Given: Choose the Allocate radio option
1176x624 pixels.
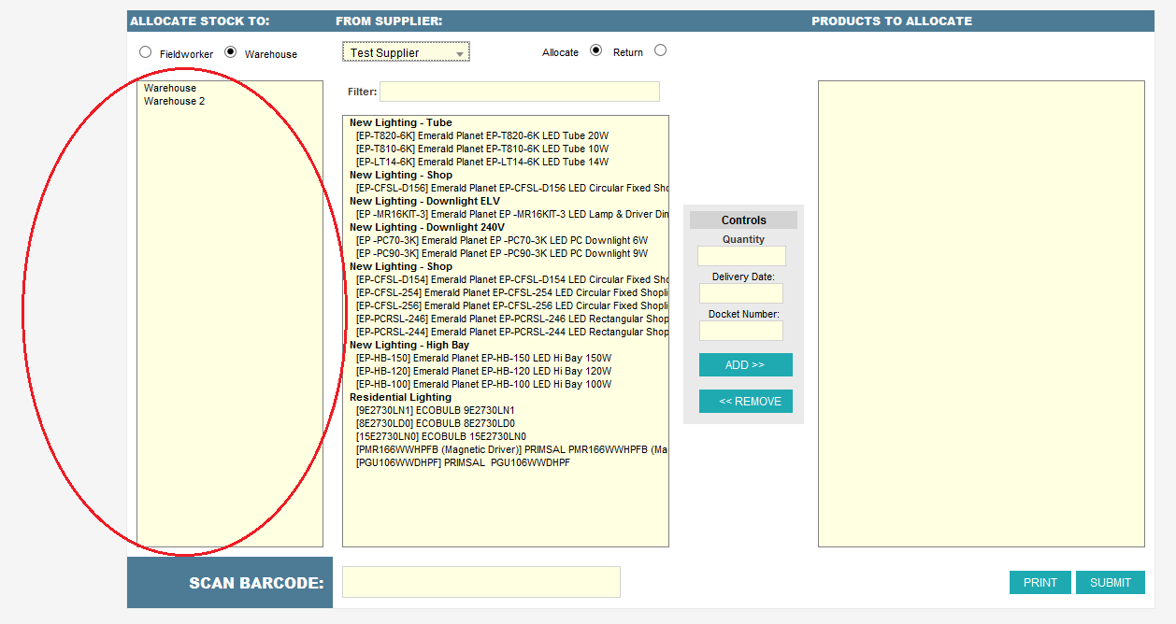Looking at the screenshot, I should 595,50.
